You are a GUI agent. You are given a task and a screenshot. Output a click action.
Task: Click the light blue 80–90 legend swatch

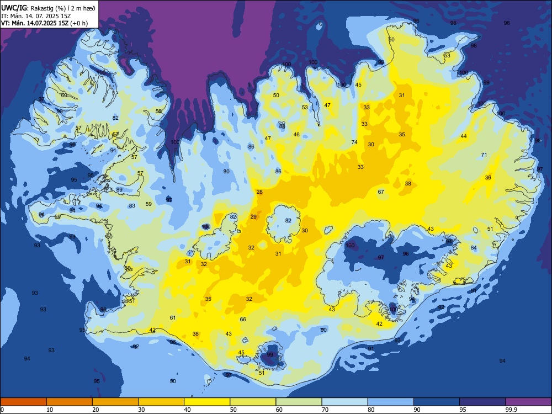391,402
